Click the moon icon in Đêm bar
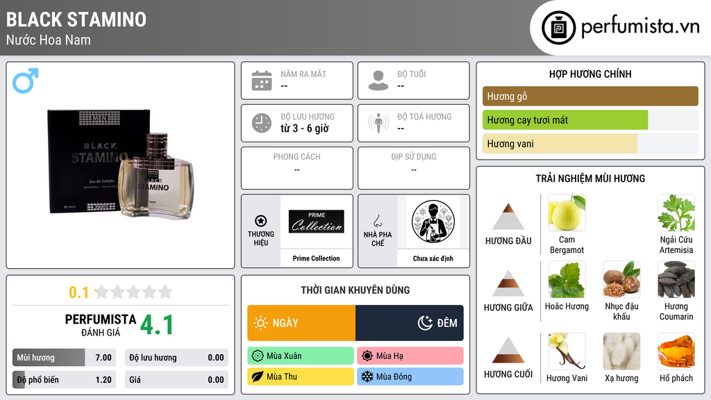Image resolution: width=711 pixels, height=400 pixels. point(425,323)
